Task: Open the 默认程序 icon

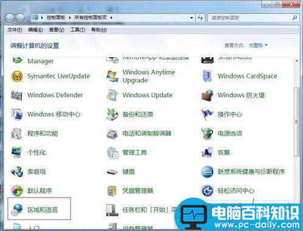Action: [17, 191]
